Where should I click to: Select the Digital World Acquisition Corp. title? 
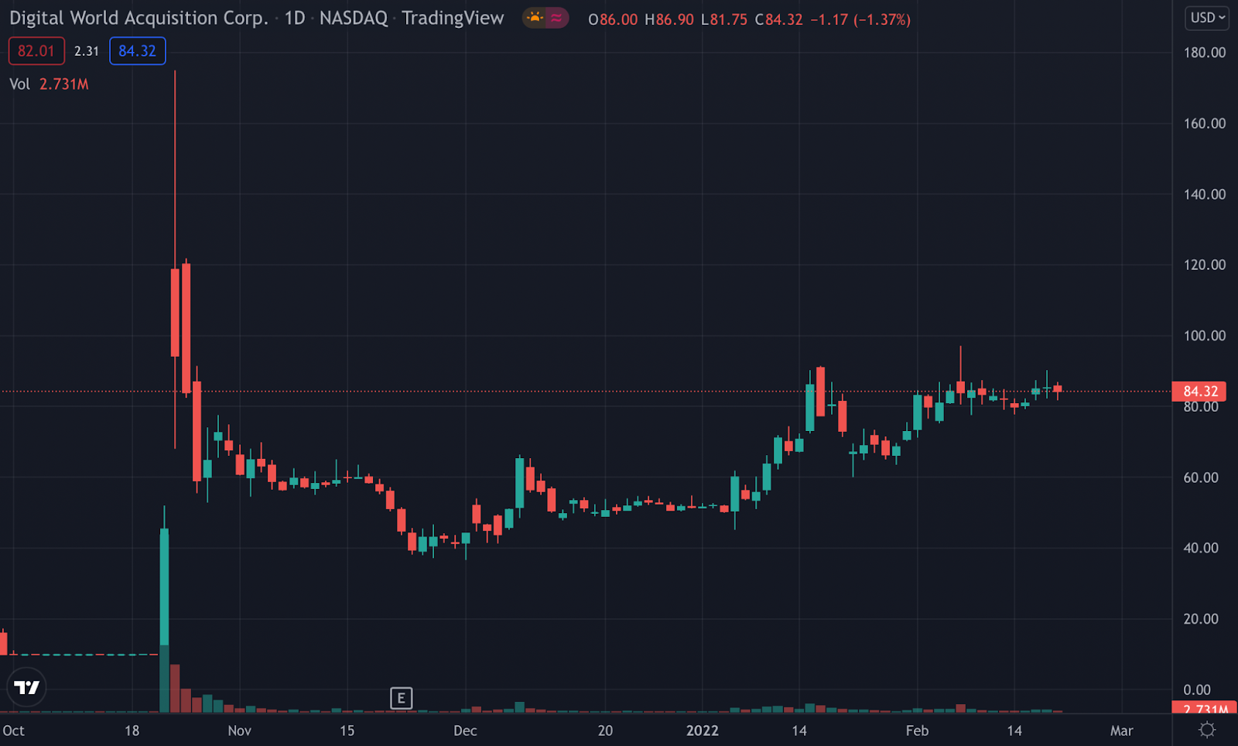click(x=139, y=18)
